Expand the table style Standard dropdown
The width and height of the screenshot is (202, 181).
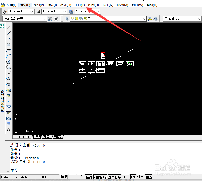[98, 12]
